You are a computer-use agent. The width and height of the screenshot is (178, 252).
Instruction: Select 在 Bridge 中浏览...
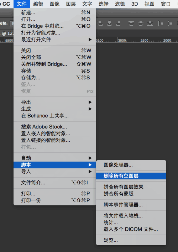55,26
